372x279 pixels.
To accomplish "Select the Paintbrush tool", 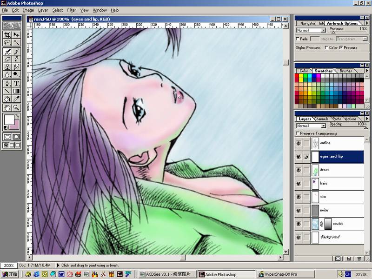I will (16, 52).
